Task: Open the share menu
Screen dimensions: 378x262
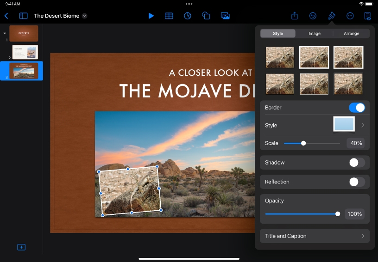Action: point(295,16)
